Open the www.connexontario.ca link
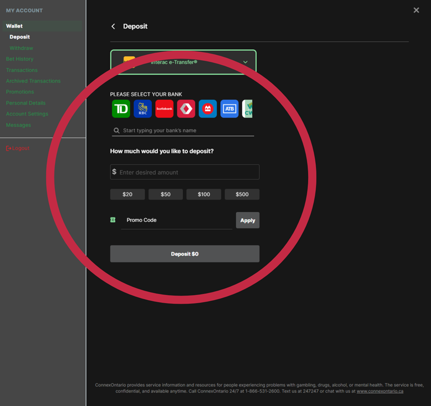 [x=380, y=392]
